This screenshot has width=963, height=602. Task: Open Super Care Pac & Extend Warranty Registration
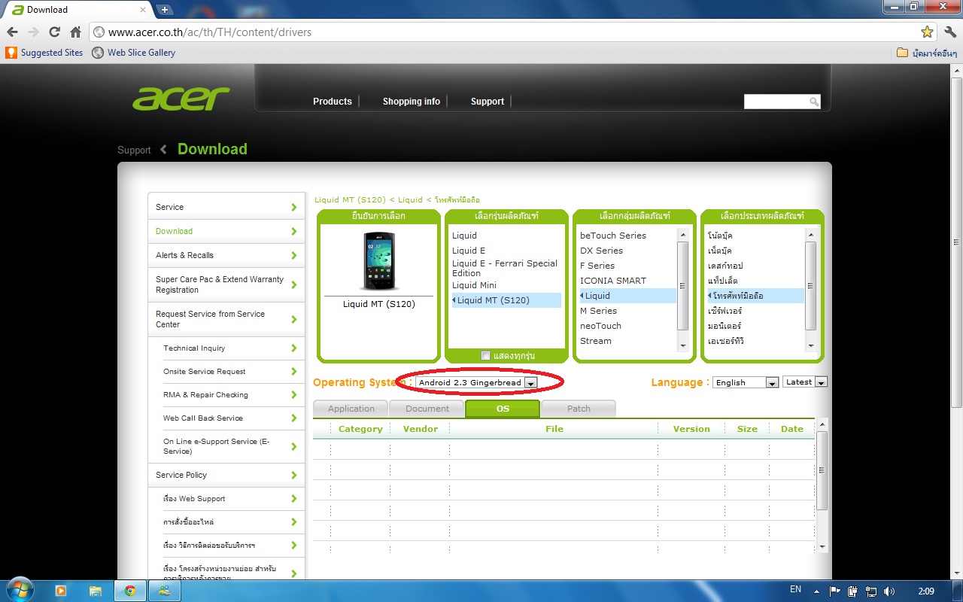pos(226,284)
